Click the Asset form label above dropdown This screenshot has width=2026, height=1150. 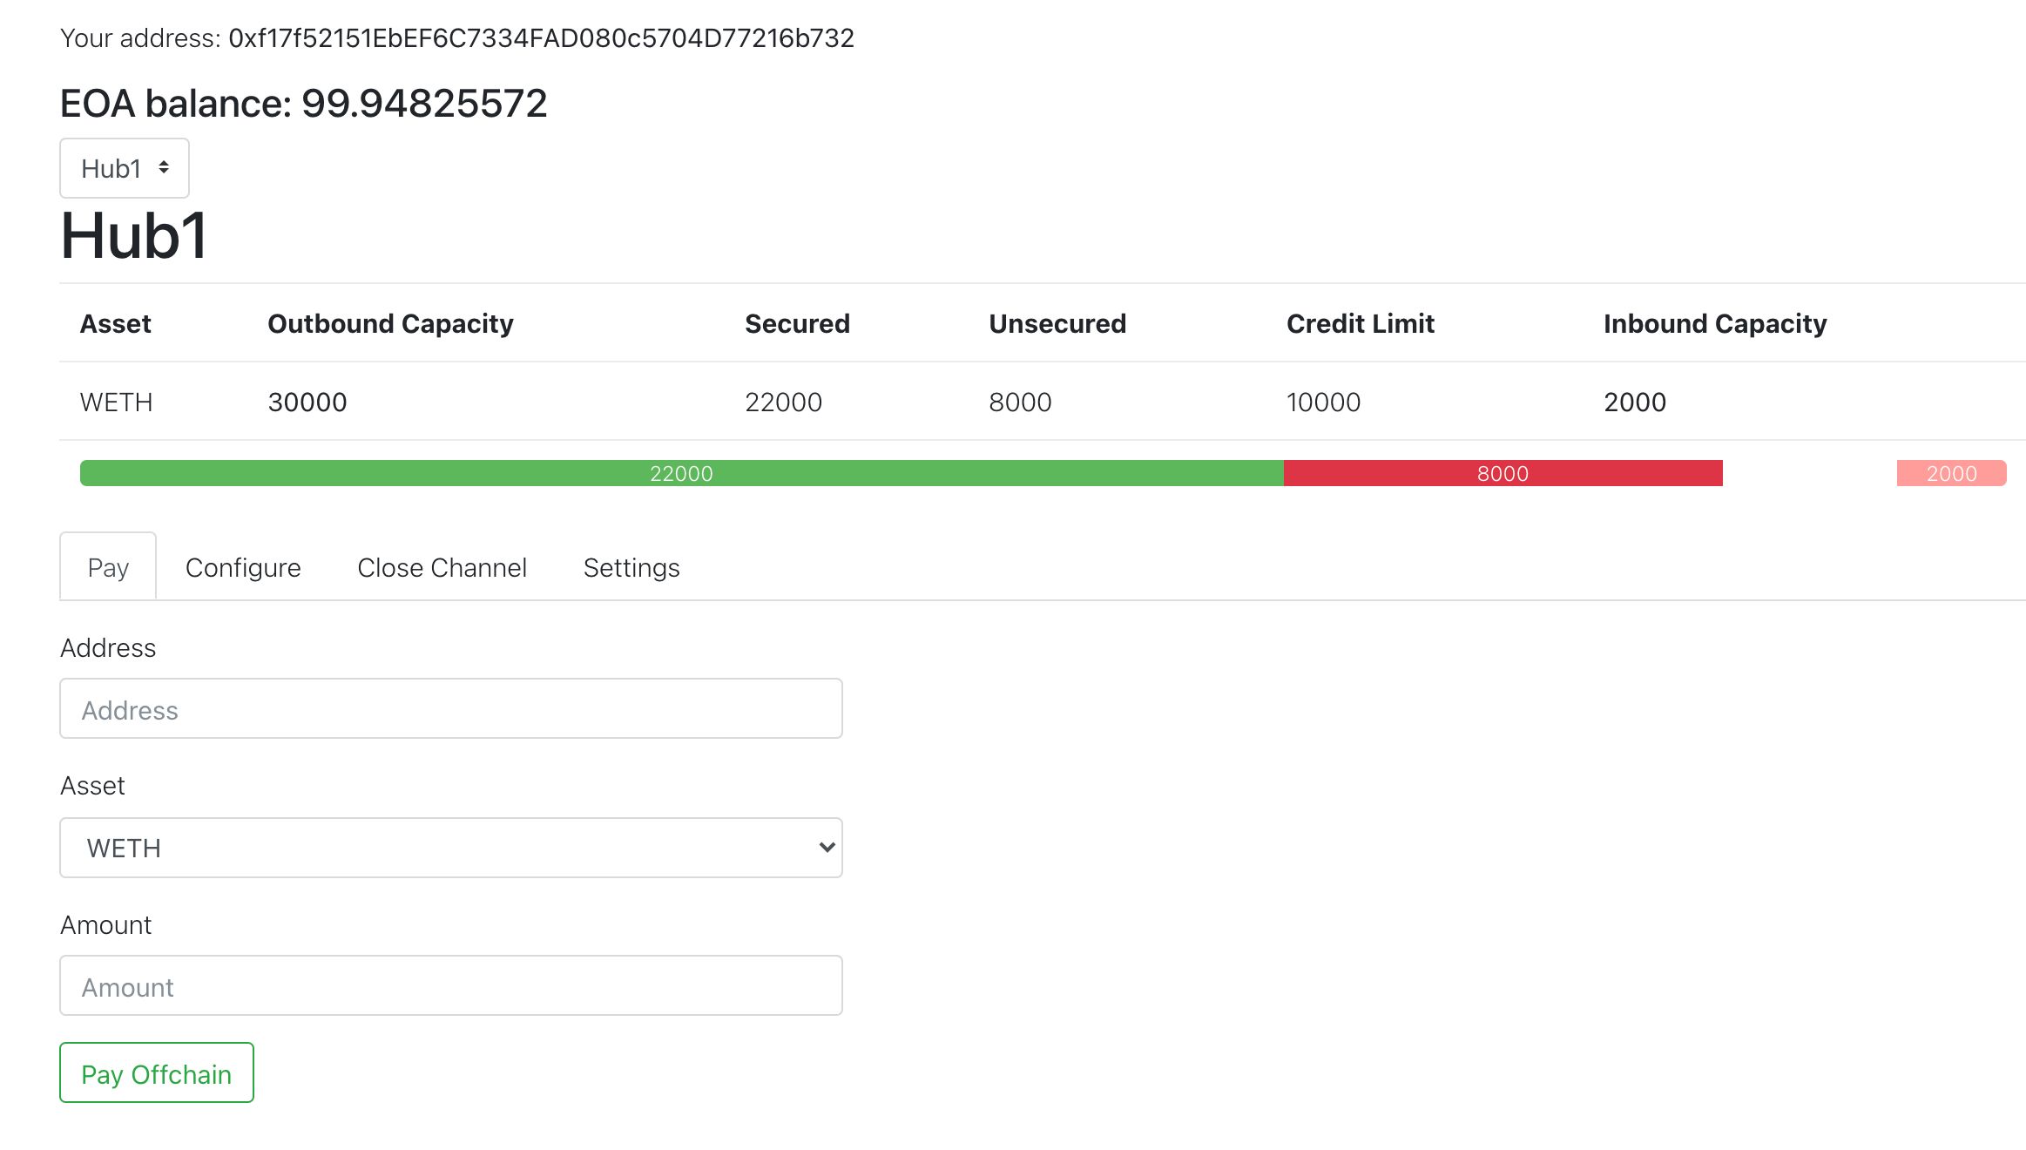(92, 785)
